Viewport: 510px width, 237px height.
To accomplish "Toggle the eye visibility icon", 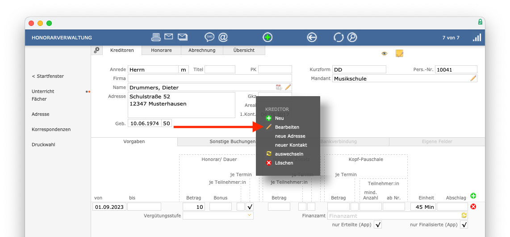I will (385, 53).
